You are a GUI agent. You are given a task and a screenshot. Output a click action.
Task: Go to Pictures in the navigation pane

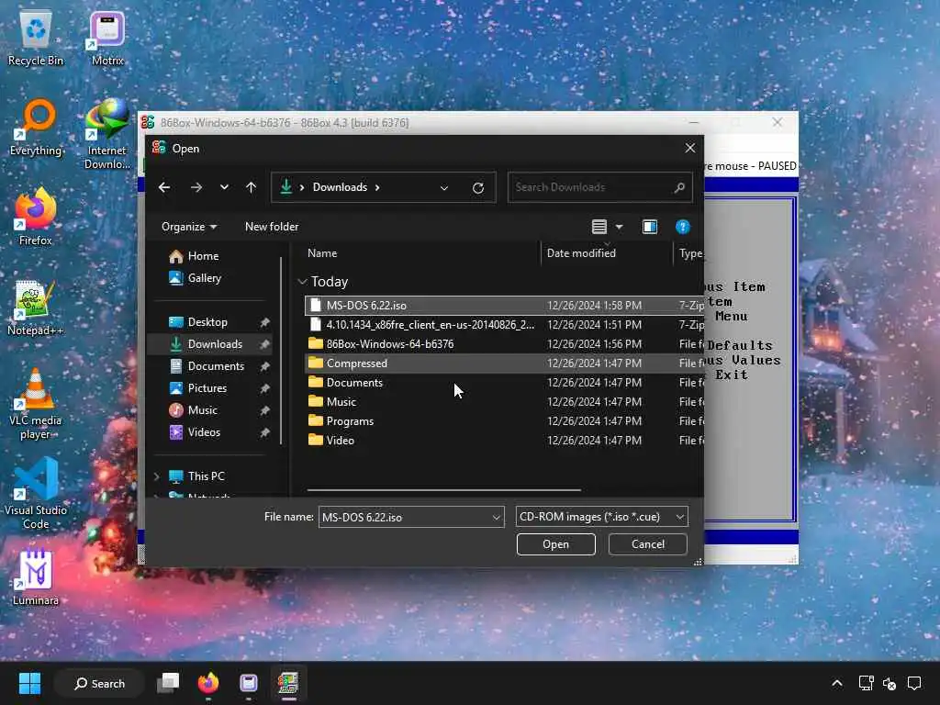[x=207, y=388]
